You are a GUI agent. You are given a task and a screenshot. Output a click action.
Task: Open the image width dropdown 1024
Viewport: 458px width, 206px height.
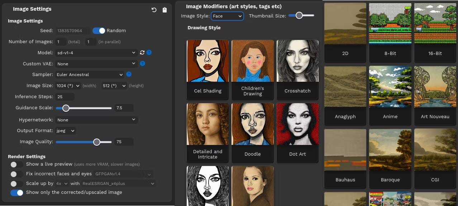pos(68,86)
